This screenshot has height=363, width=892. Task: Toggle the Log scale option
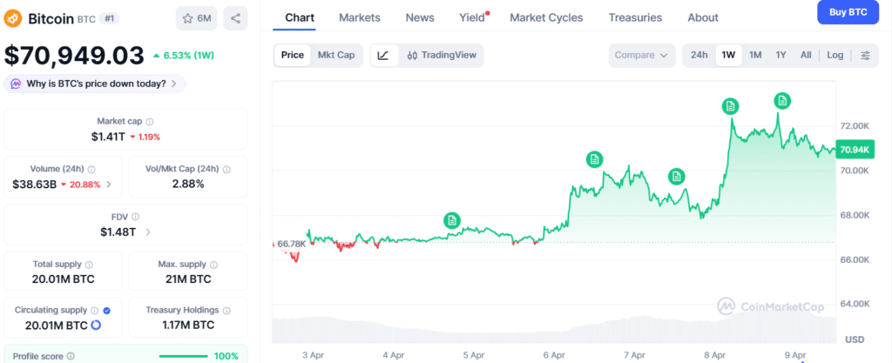835,55
